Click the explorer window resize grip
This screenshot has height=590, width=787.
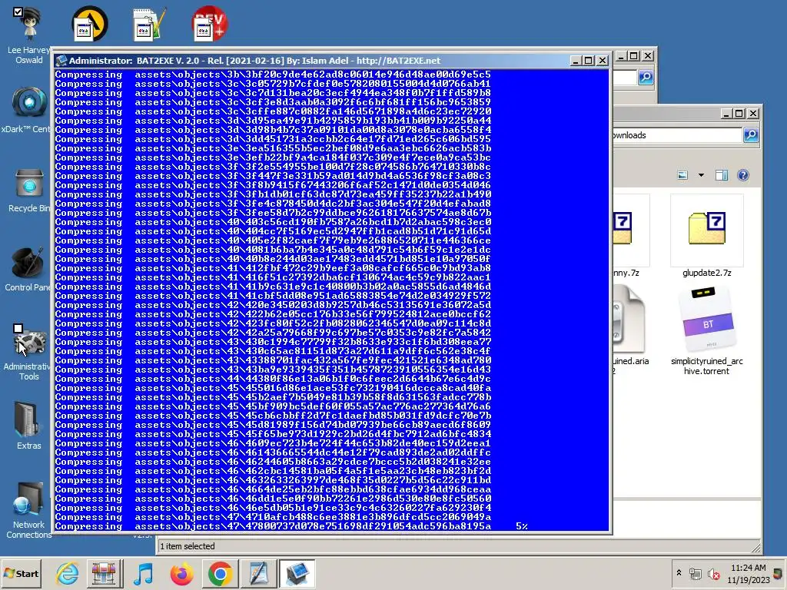tap(756, 548)
